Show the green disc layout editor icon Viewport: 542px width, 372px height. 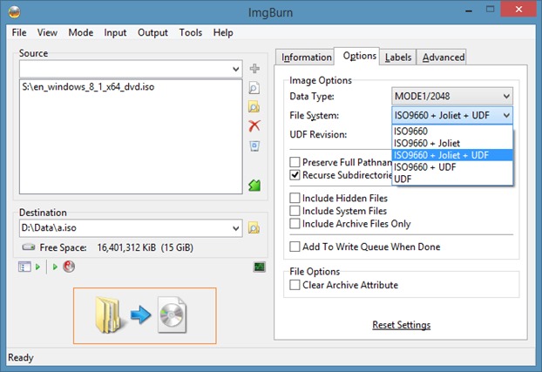254,186
